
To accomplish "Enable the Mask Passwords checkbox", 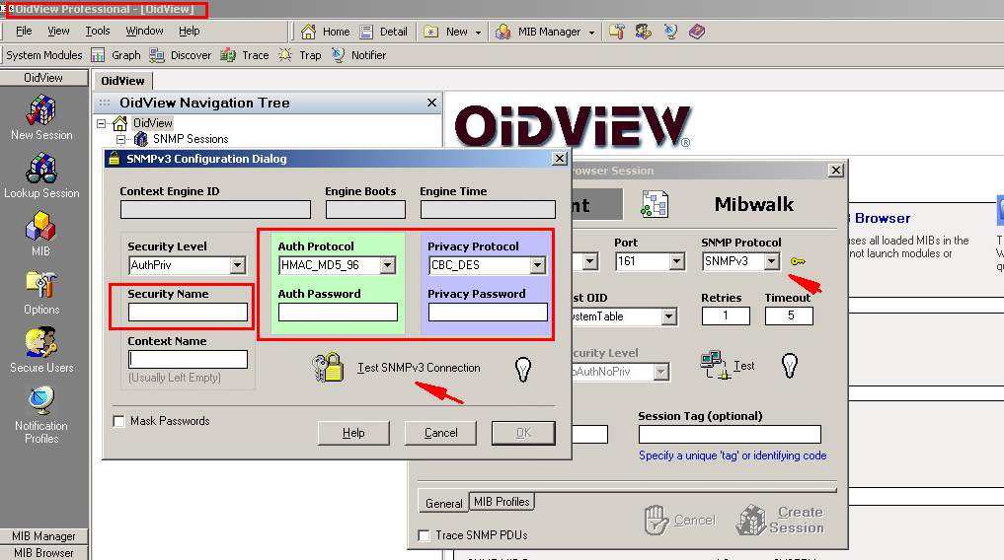I will tap(119, 421).
